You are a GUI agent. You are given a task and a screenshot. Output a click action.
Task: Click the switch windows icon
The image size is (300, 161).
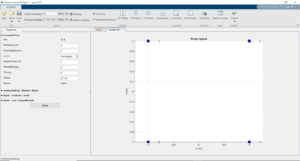pyautogui.click(x=288, y=7)
